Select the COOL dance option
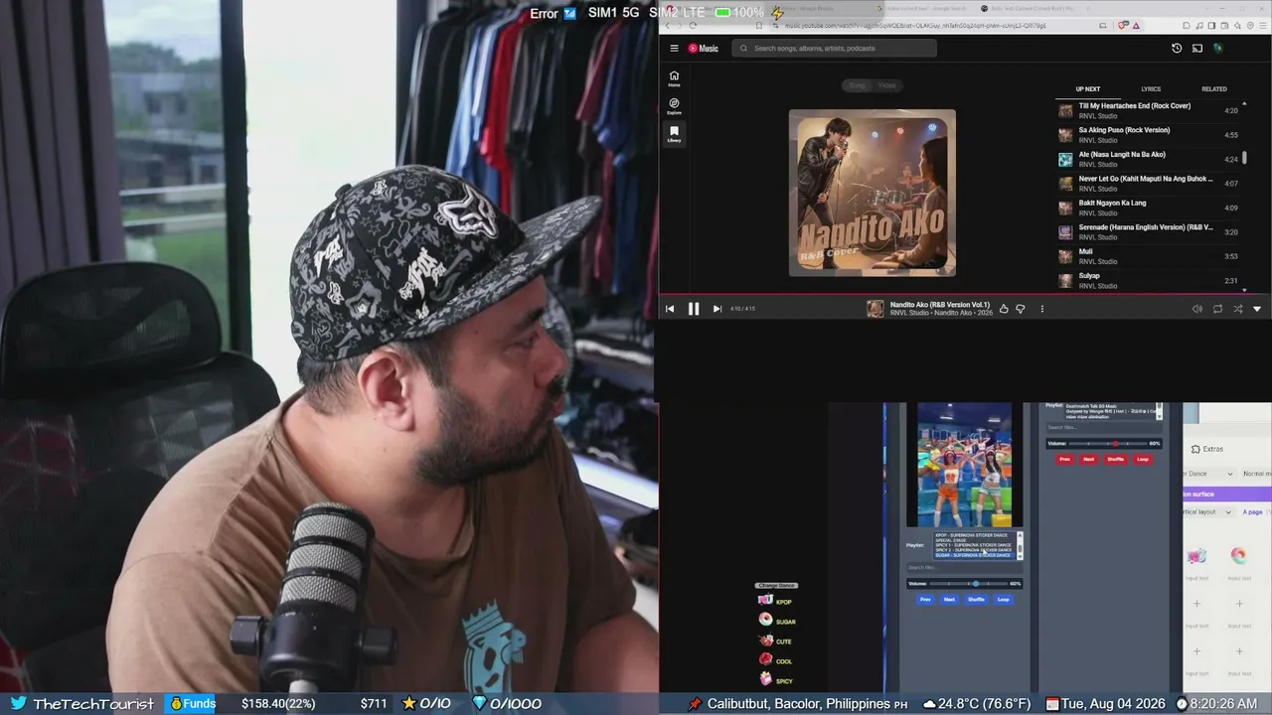 pyautogui.click(x=776, y=660)
